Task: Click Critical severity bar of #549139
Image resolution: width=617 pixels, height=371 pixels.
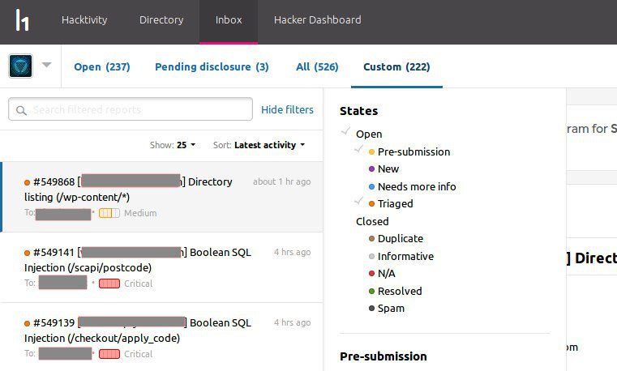Action: (109, 354)
